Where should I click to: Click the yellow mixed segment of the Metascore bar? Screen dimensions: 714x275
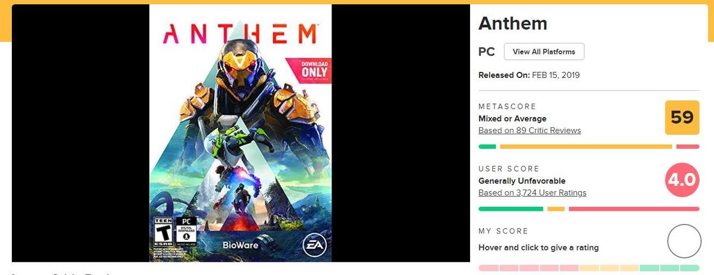point(586,147)
